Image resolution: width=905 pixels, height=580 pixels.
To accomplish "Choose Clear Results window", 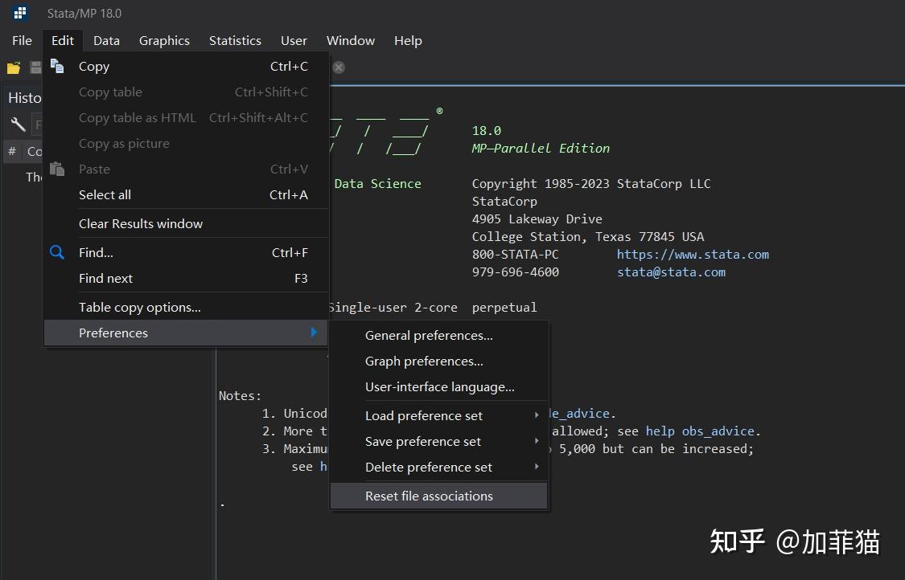I will 141,223.
